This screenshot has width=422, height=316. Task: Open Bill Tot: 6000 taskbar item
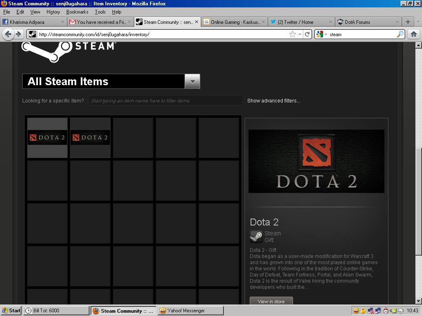tap(56, 311)
